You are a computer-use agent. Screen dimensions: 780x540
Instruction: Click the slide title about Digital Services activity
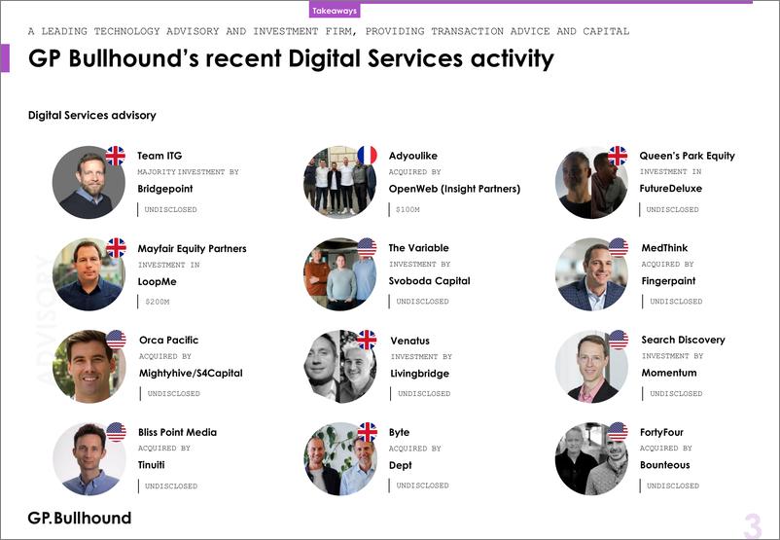291,58
